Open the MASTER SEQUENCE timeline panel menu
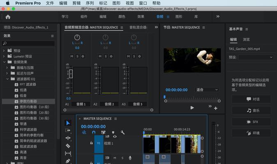The height and width of the screenshot is (164, 277). (115, 119)
